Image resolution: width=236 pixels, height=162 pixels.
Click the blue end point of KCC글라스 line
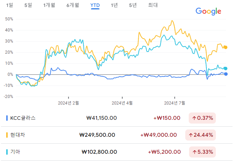pos(226,74)
